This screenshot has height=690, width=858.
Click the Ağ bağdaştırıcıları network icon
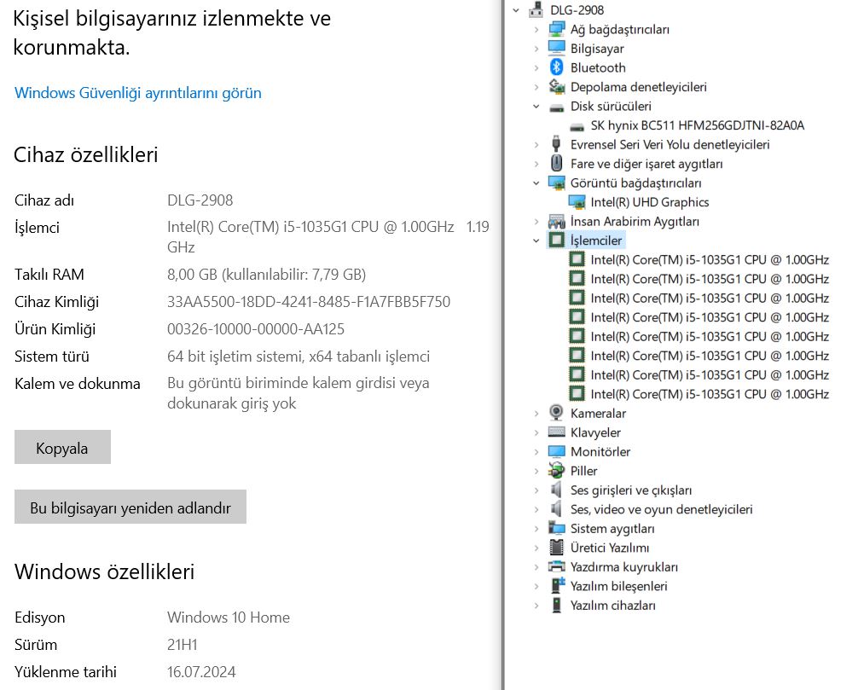[x=556, y=29]
